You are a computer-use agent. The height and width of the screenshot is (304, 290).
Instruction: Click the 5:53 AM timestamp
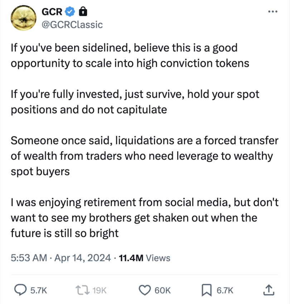29,258
